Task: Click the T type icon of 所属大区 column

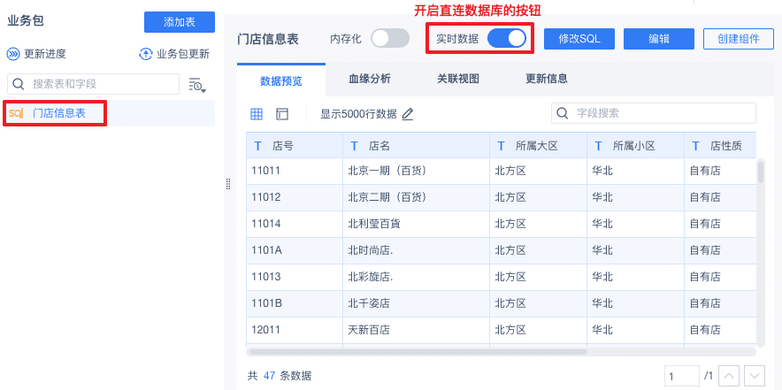Action: click(502, 146)
